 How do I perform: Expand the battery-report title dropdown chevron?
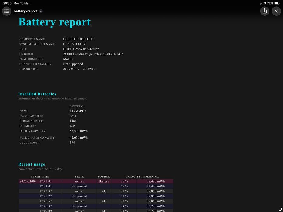[41, 11]
